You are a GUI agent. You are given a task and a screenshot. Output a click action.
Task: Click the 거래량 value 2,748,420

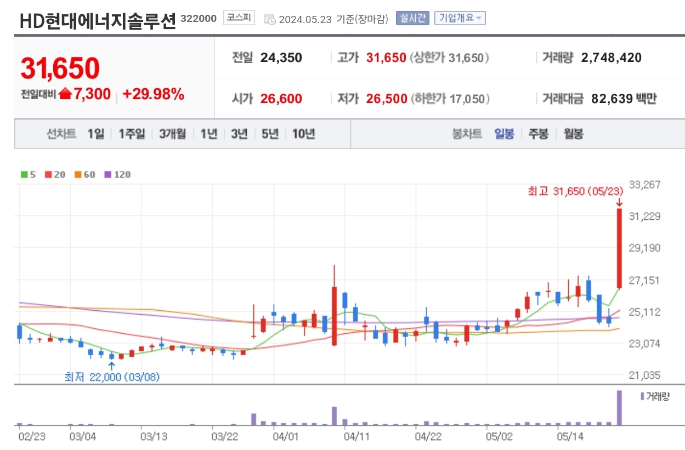pyautogui.click(x=611, y=58)
